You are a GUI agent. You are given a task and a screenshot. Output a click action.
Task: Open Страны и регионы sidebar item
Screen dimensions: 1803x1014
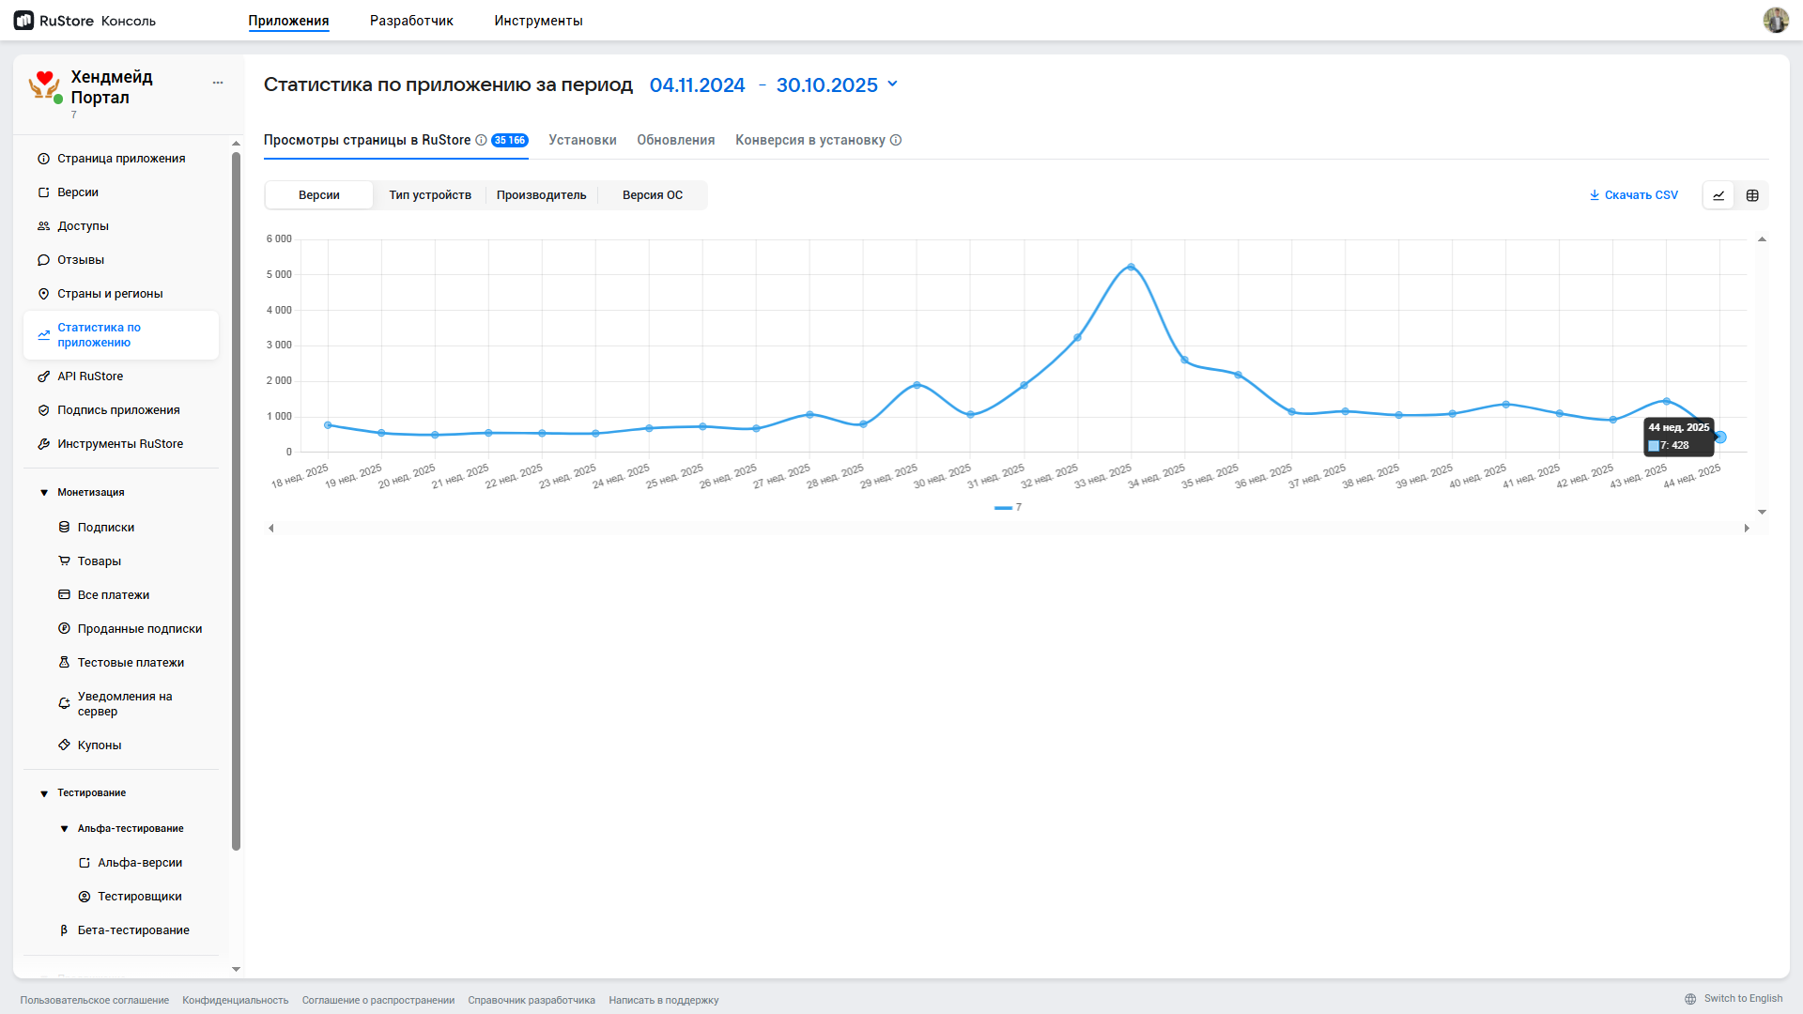pyautogui.click(x=110, y=294)
